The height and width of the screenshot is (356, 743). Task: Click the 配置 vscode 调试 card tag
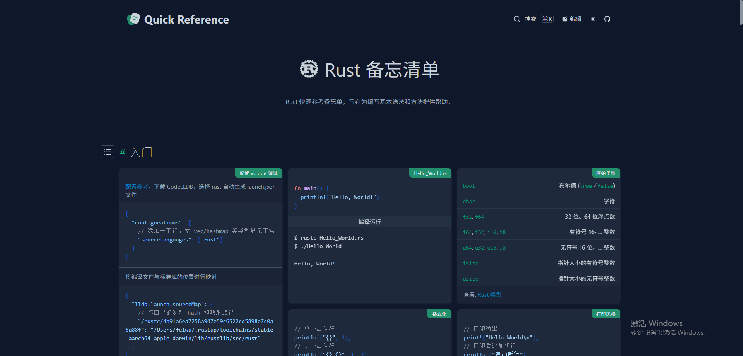click(x=258, y=173)
